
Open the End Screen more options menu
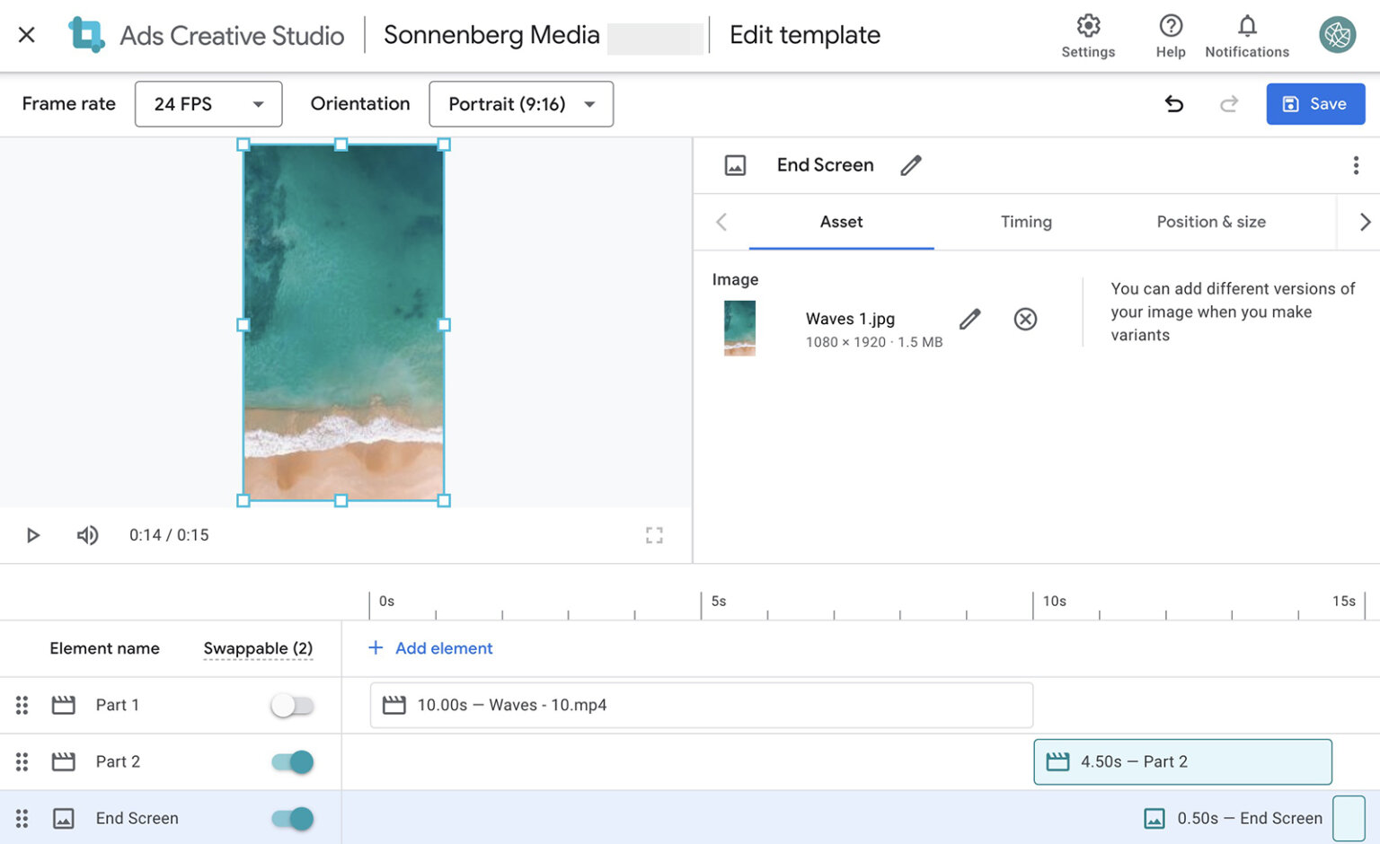pyautogui.click(x=1356, y=165)
